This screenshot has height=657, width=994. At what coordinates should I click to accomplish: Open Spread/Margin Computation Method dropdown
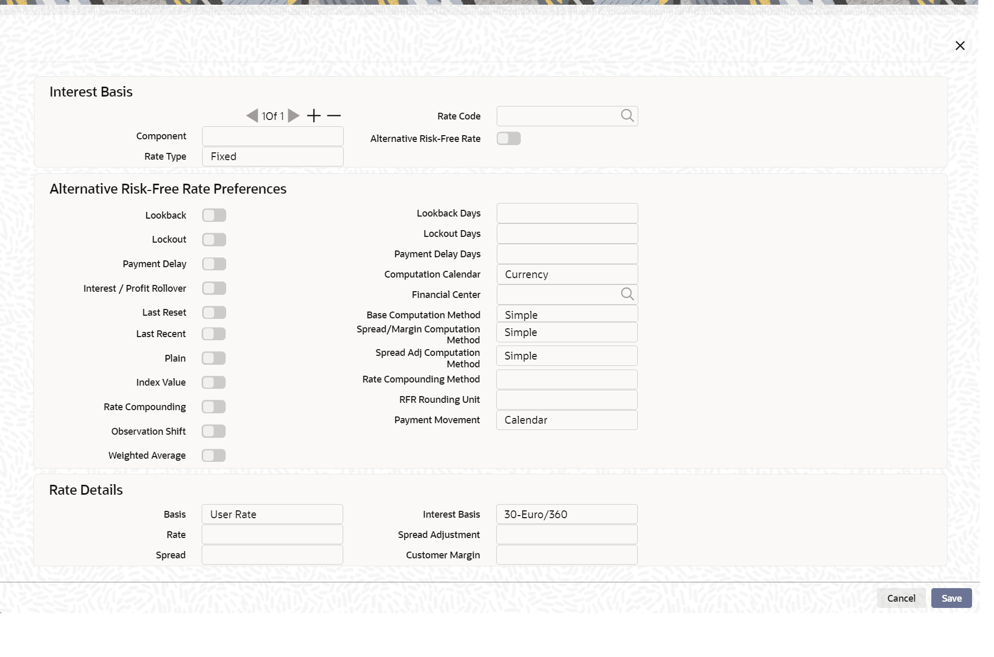[567, 332]
